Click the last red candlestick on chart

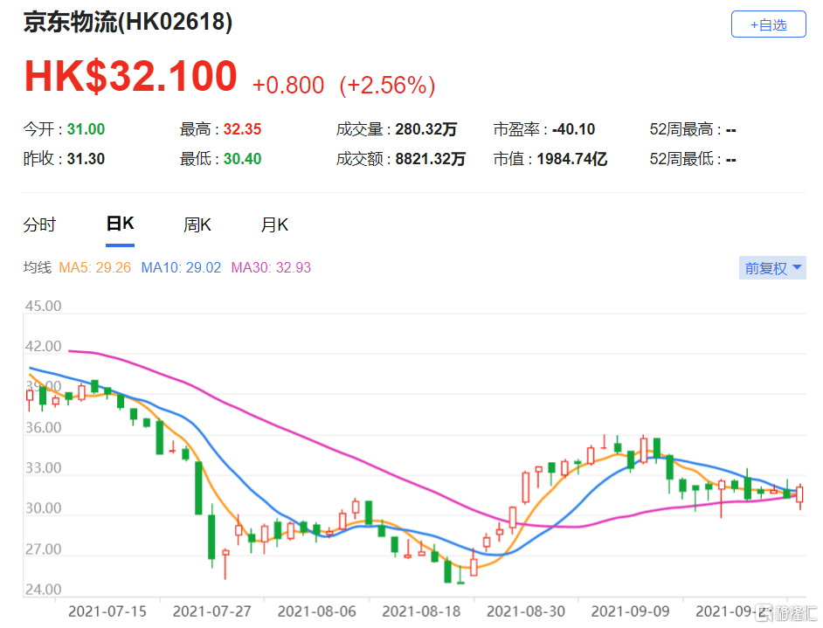tap(800, 495)
